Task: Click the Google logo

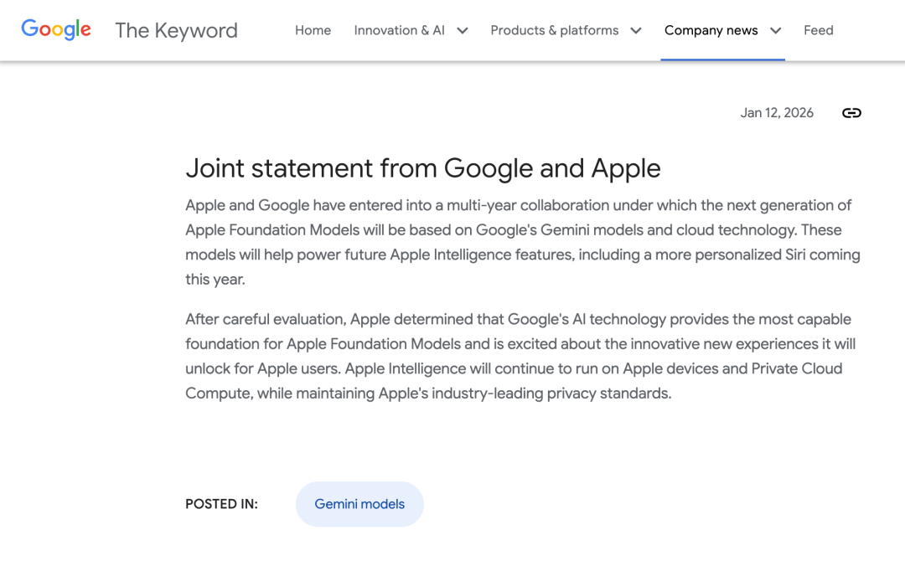Action: coord(55,29)
